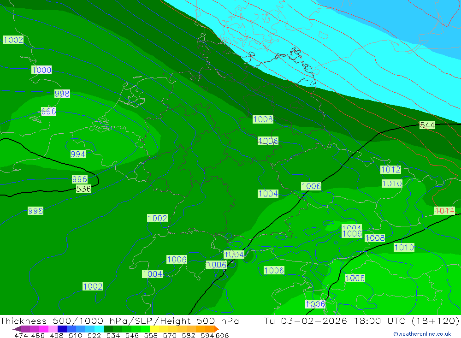This screenshot has height=338, width=461.
Task: Click the red 1014 isobar label
Action: click(444, 211)
